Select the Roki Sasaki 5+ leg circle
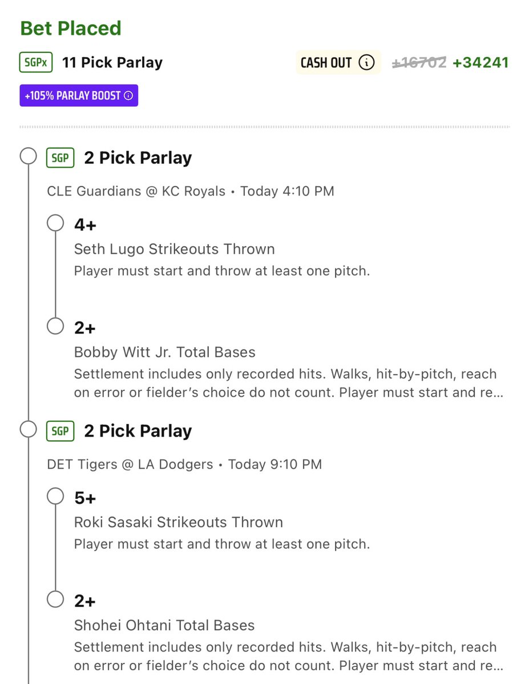Viewport: 529px width, 684px height. point(55,496)
